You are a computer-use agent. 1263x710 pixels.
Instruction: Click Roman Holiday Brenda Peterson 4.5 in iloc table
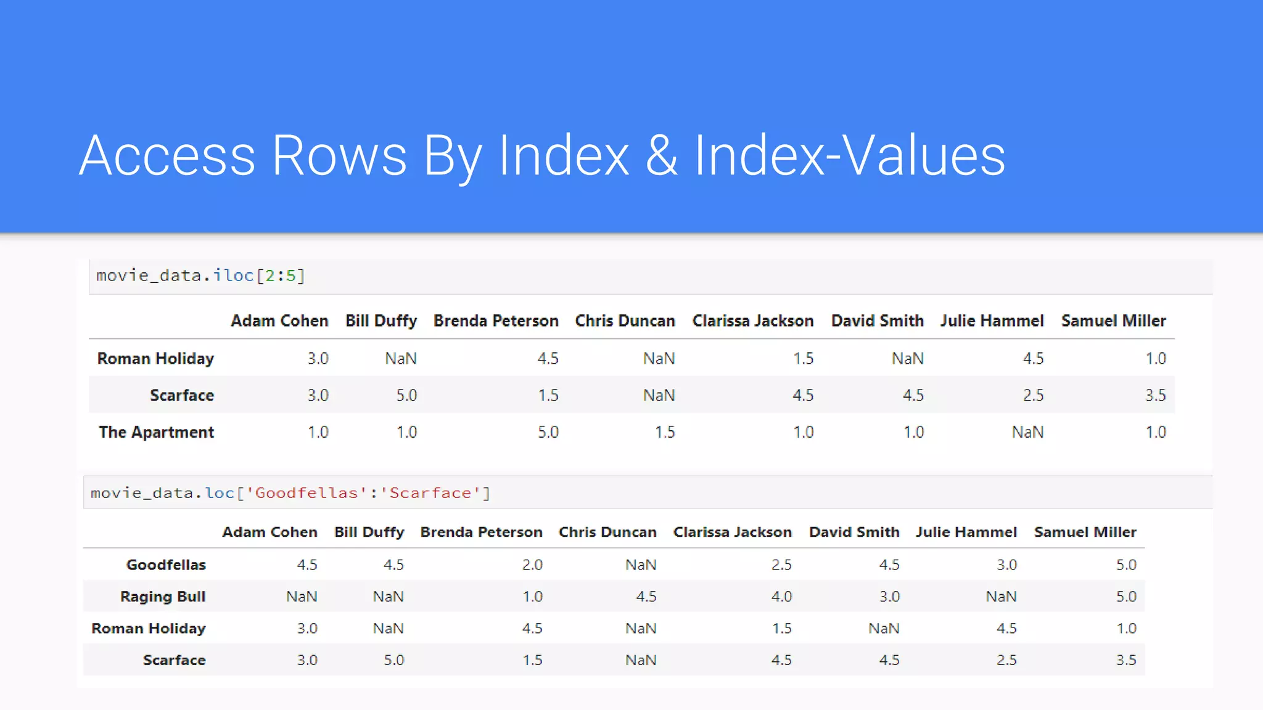548,359
